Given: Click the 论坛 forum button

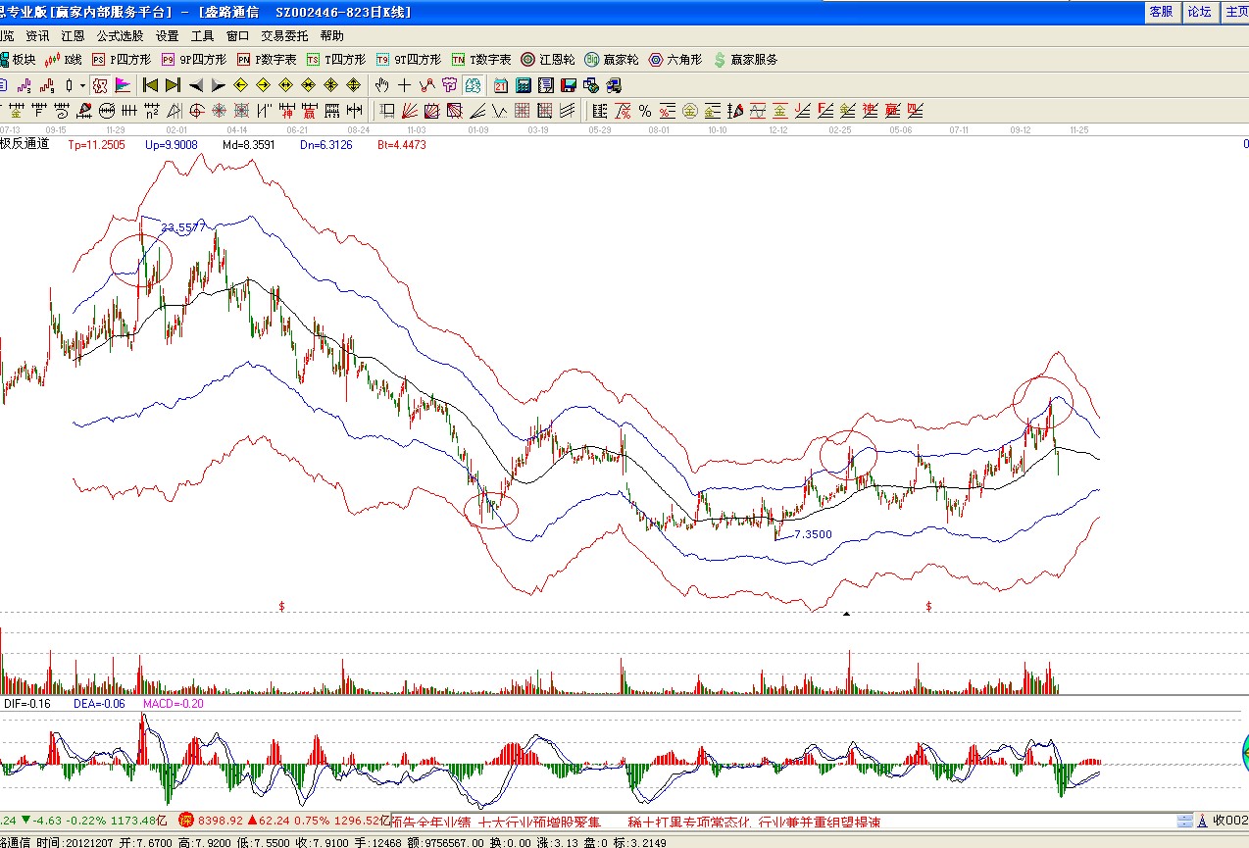Looking at the screenshot, I should coord(1198,12).
